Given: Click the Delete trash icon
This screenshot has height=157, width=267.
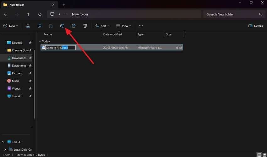Looking at the screenshot, I should [85, 26].
